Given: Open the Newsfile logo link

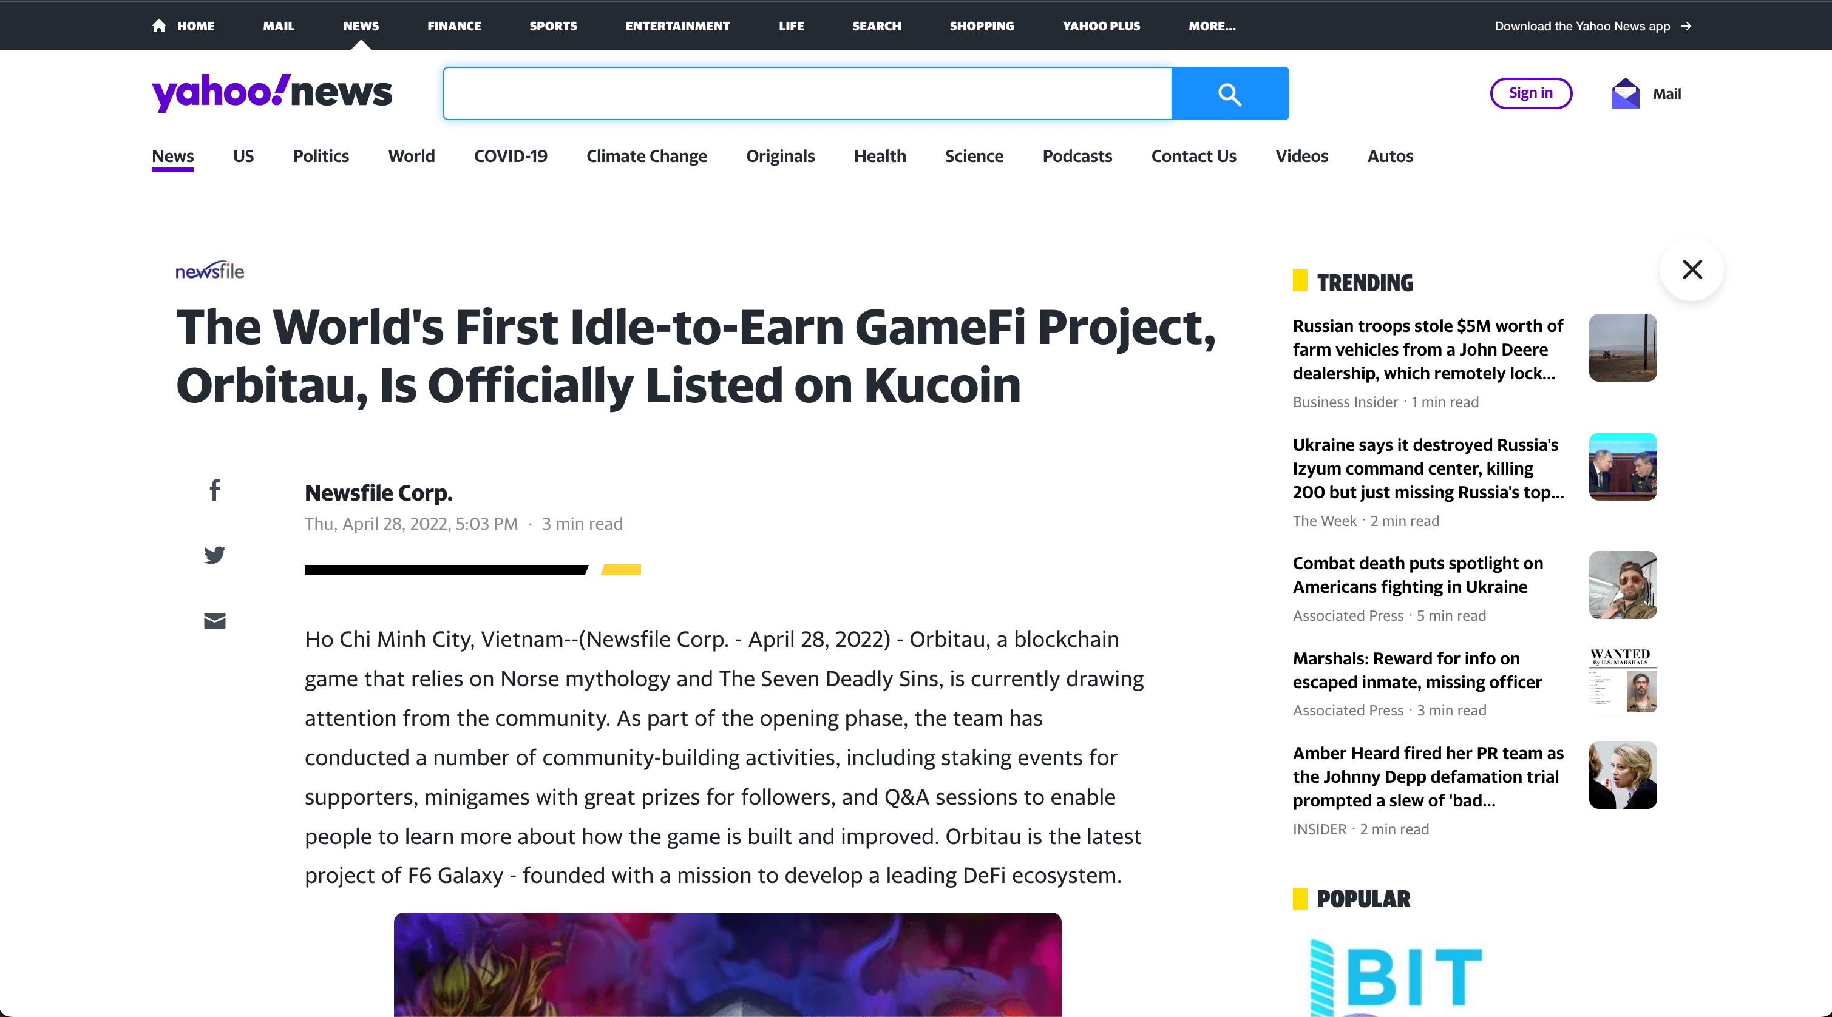Looking at the screenshot, I should pyautogui.click(x=210, y=271).
